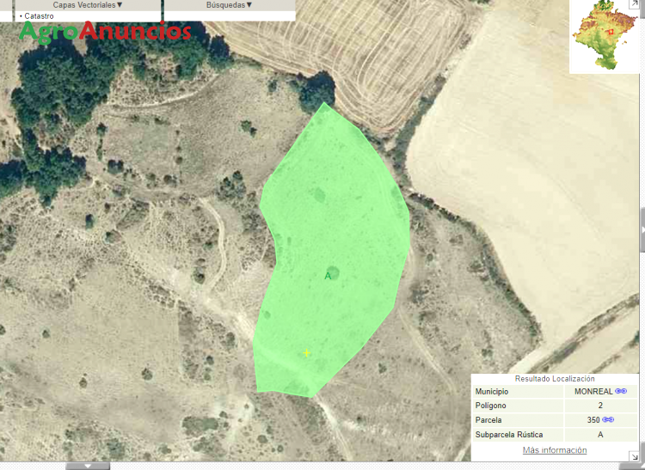
Task: Select the Polígono value 2
Action: coord(600,406)
